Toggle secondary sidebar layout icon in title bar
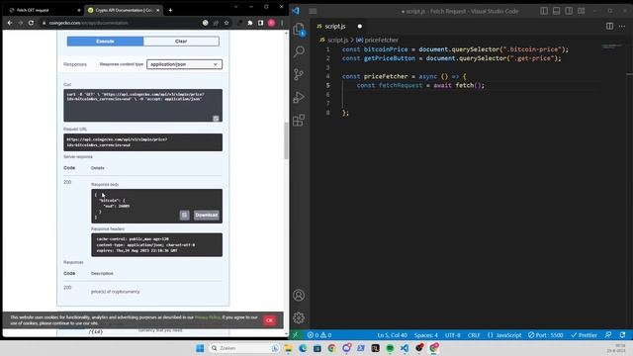The height and width of the screenshot is (356, 633). point(569,11)
